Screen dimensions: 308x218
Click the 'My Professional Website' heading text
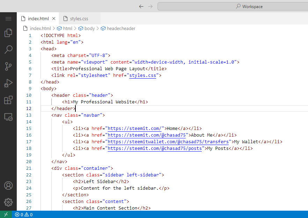[x=104, y=102]
